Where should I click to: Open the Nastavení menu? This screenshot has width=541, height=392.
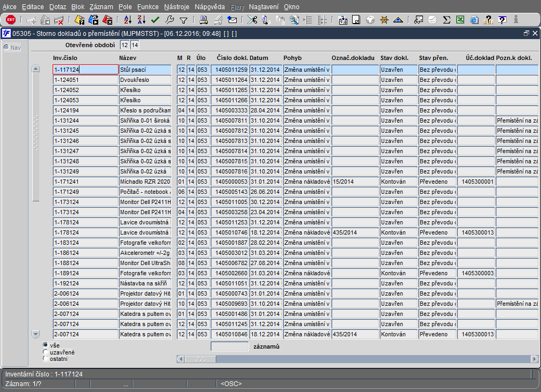tap(264, 7)
